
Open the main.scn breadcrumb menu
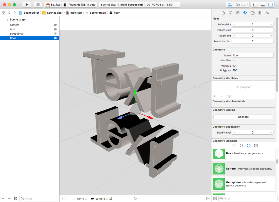coord(74,13)
